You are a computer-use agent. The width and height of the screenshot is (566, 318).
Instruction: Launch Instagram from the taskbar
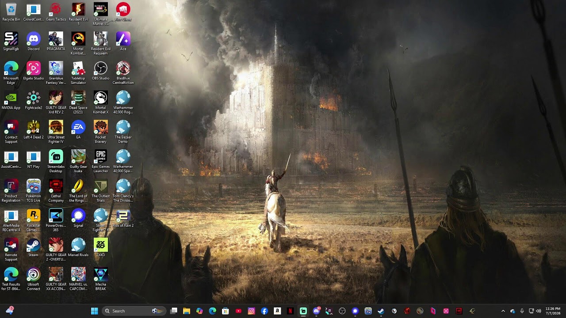tap(252, 311)
